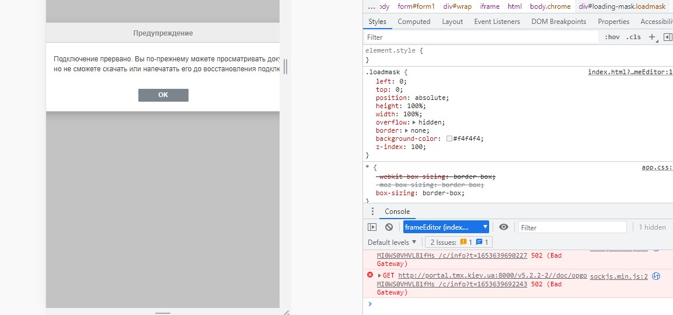Click OK in the warning dialog
The image size is (673, 315).
[163, 95]
